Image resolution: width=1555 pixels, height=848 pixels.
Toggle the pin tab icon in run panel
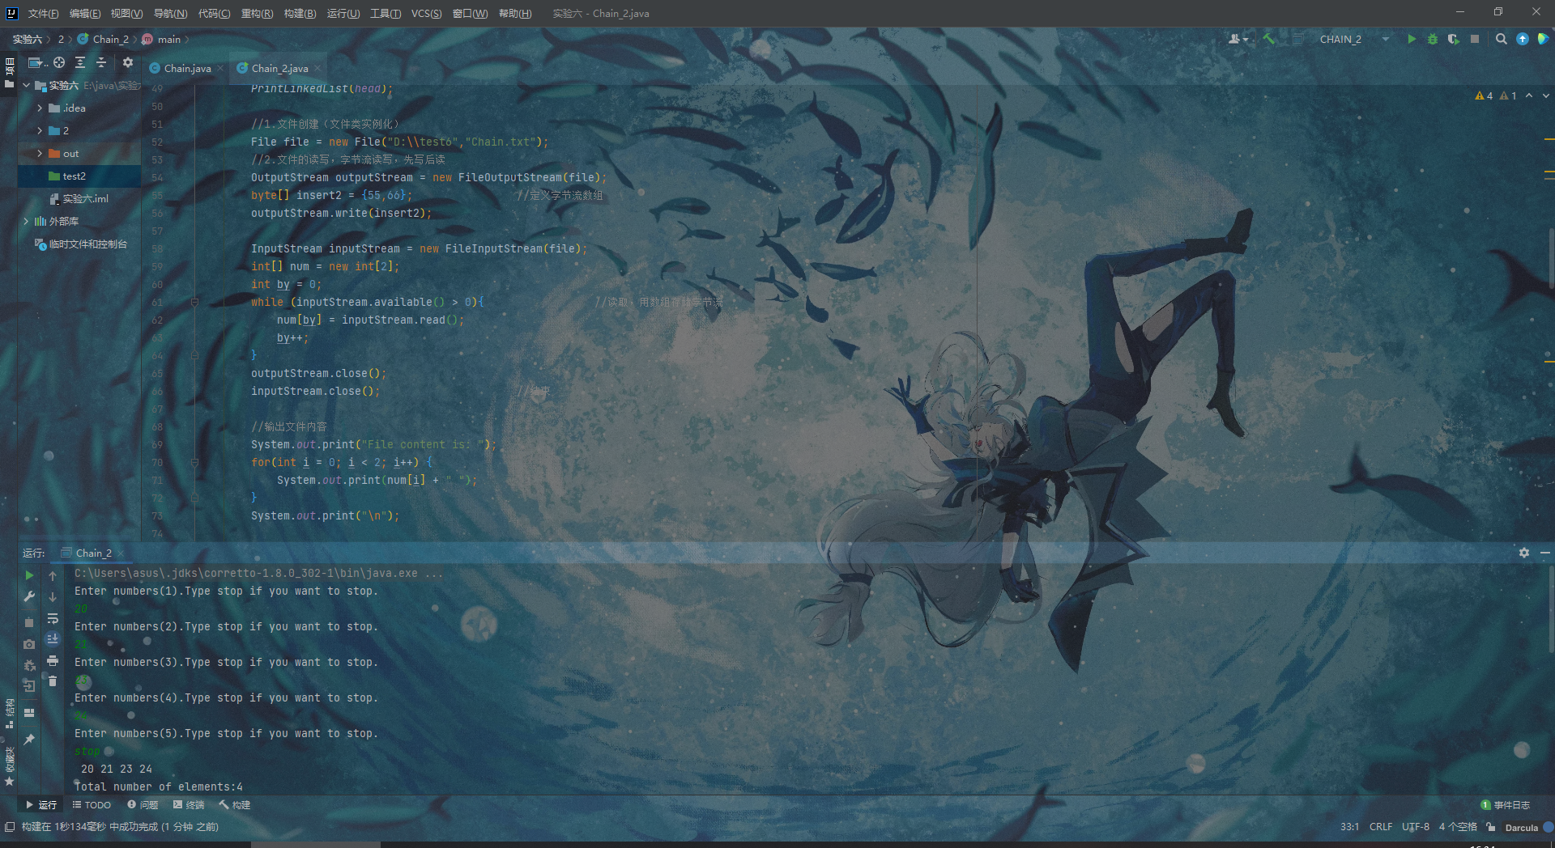[29, 739]
